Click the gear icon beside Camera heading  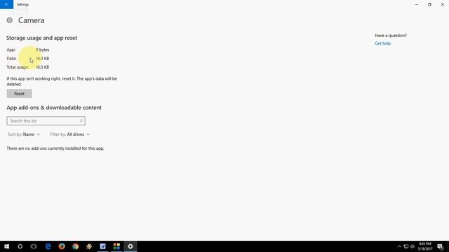(x=9, y=20)
